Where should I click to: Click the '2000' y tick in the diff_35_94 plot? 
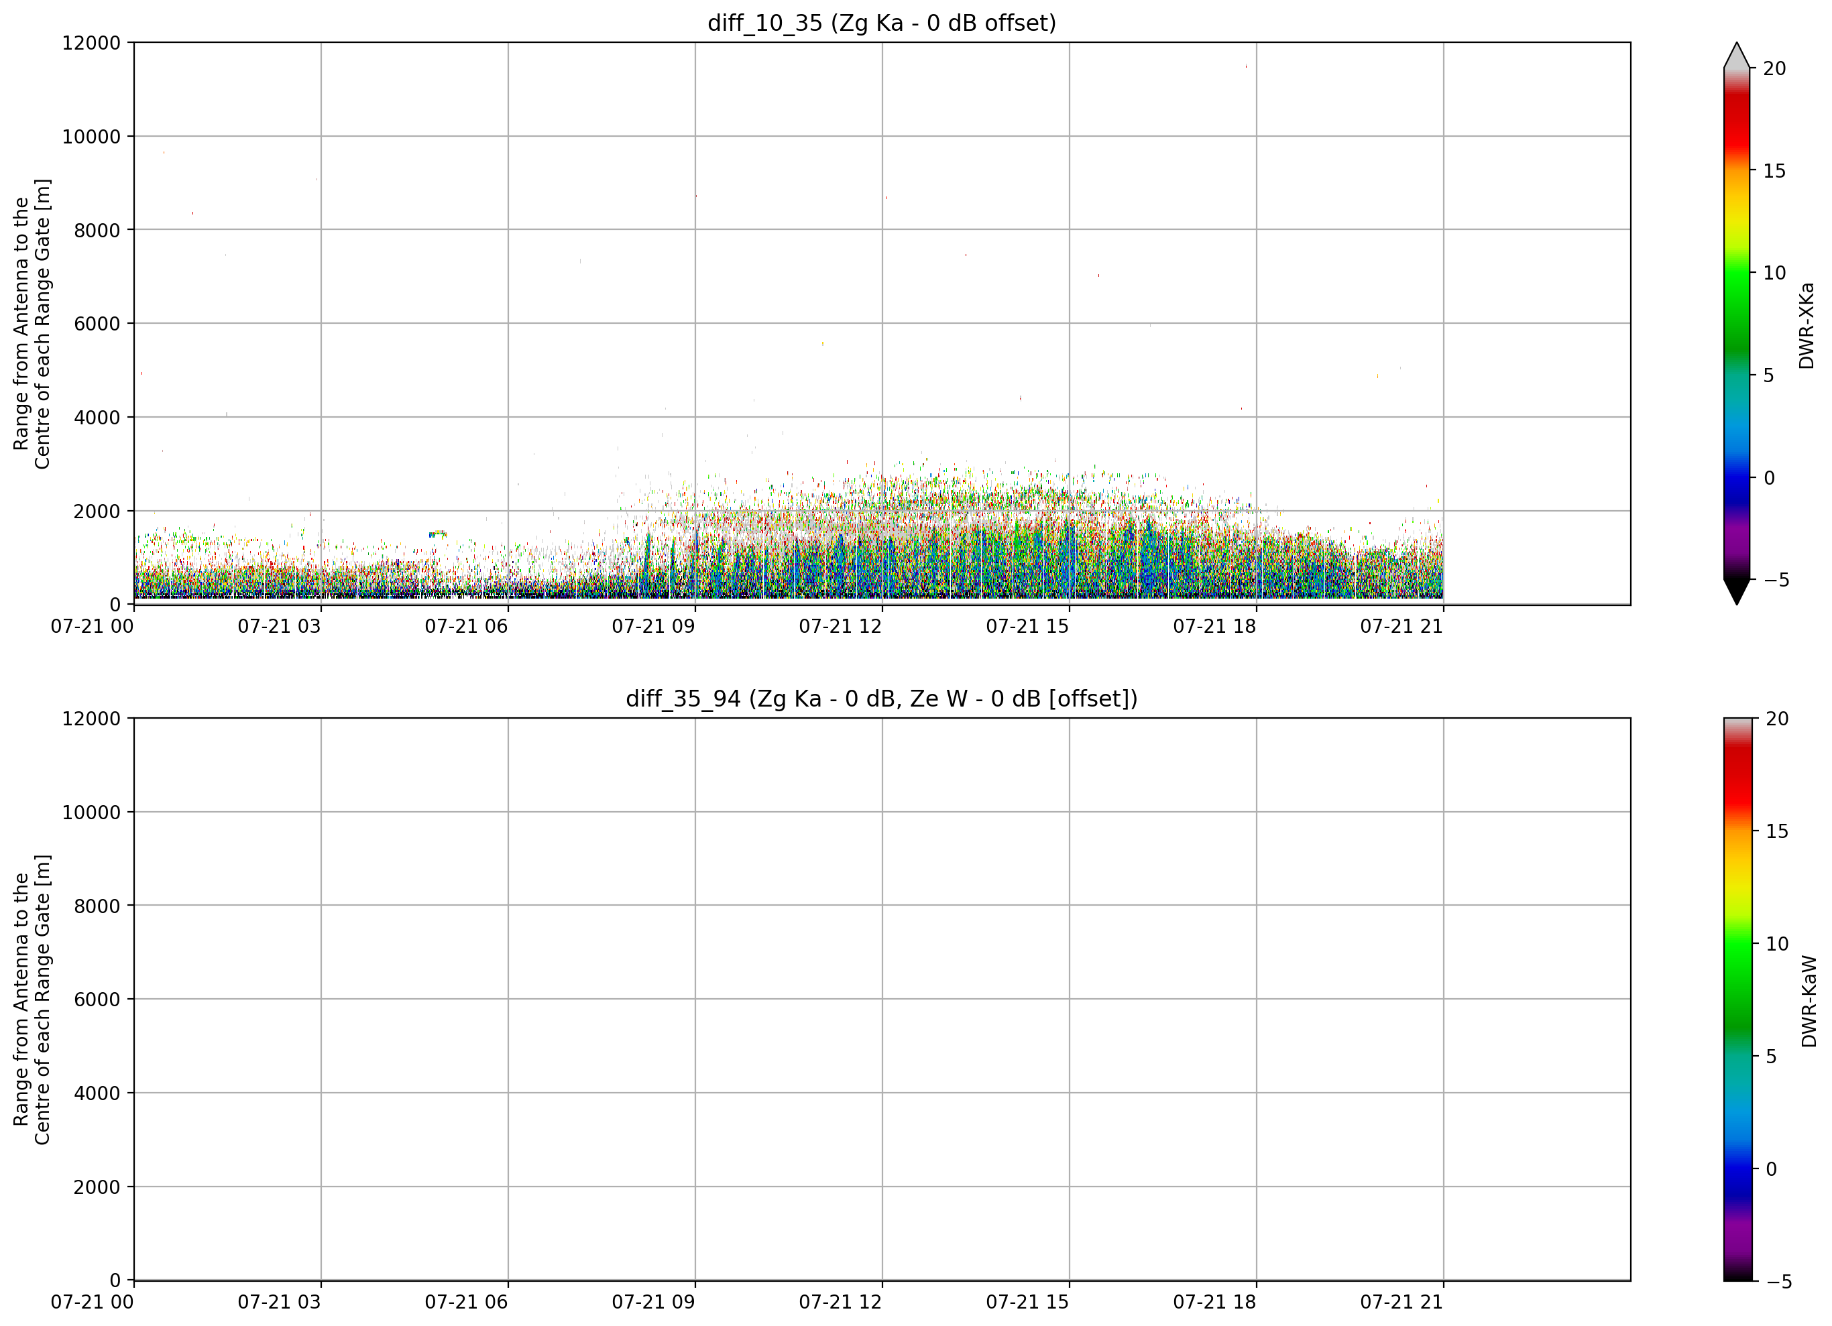click(97, 1187)
